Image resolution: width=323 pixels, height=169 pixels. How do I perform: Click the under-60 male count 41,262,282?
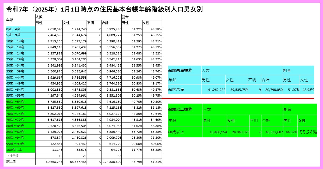click(213, 90)
